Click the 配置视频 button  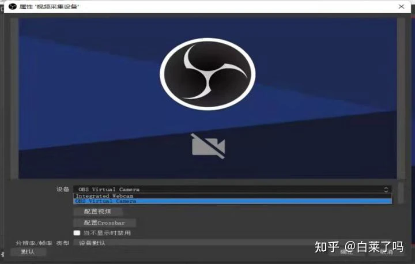coord(97,212)
